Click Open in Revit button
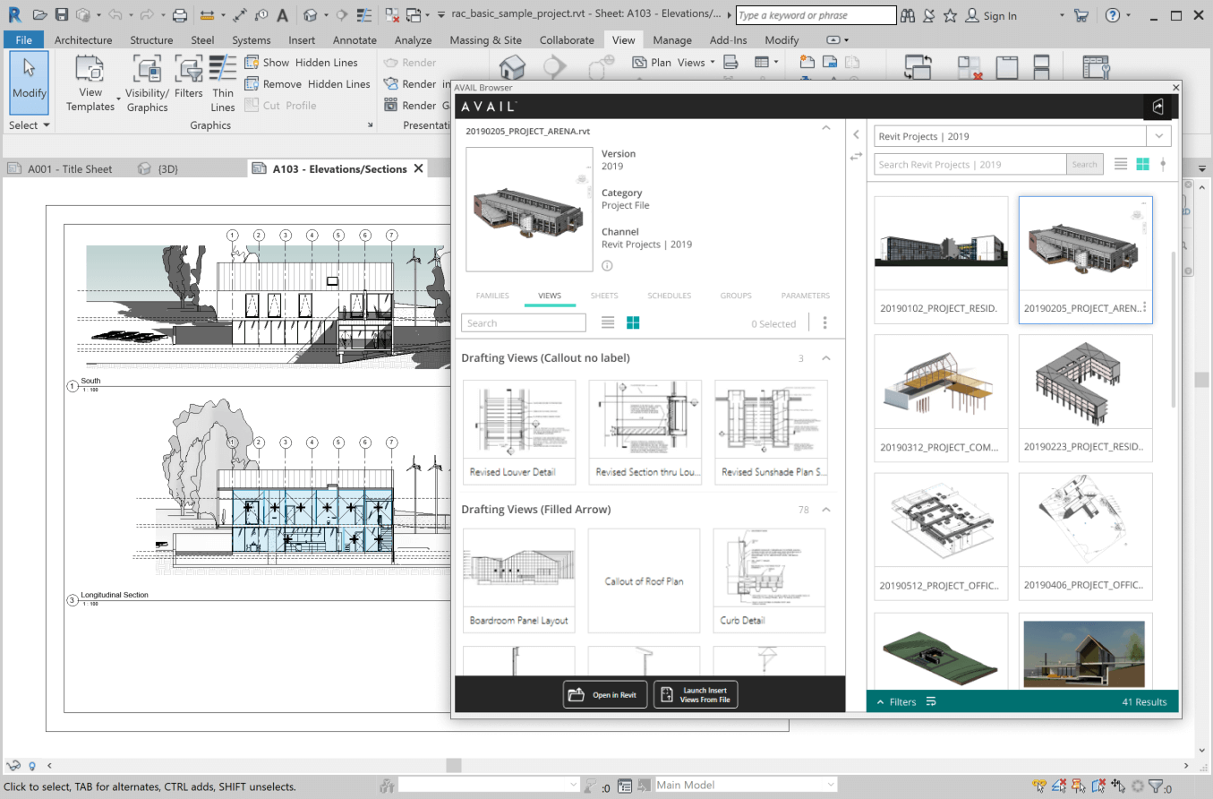 tap(605, 694)
